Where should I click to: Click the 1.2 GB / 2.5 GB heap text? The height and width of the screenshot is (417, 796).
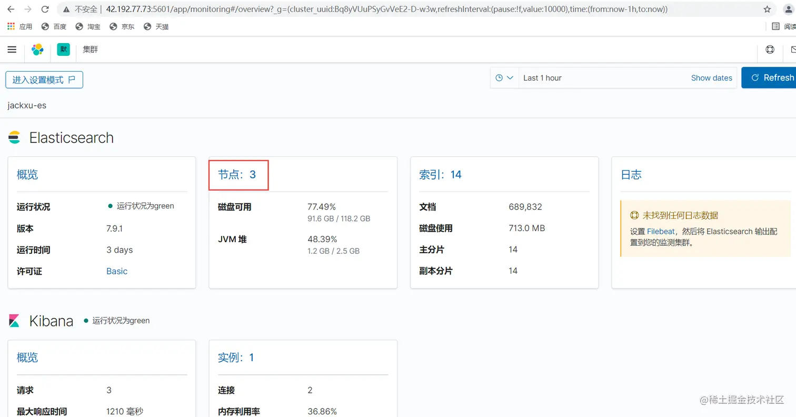click(x=333, y=251)
